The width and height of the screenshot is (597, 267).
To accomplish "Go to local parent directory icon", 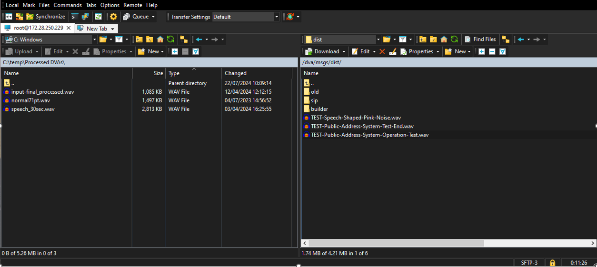I will pyautogui.click(x=139, y=40).
